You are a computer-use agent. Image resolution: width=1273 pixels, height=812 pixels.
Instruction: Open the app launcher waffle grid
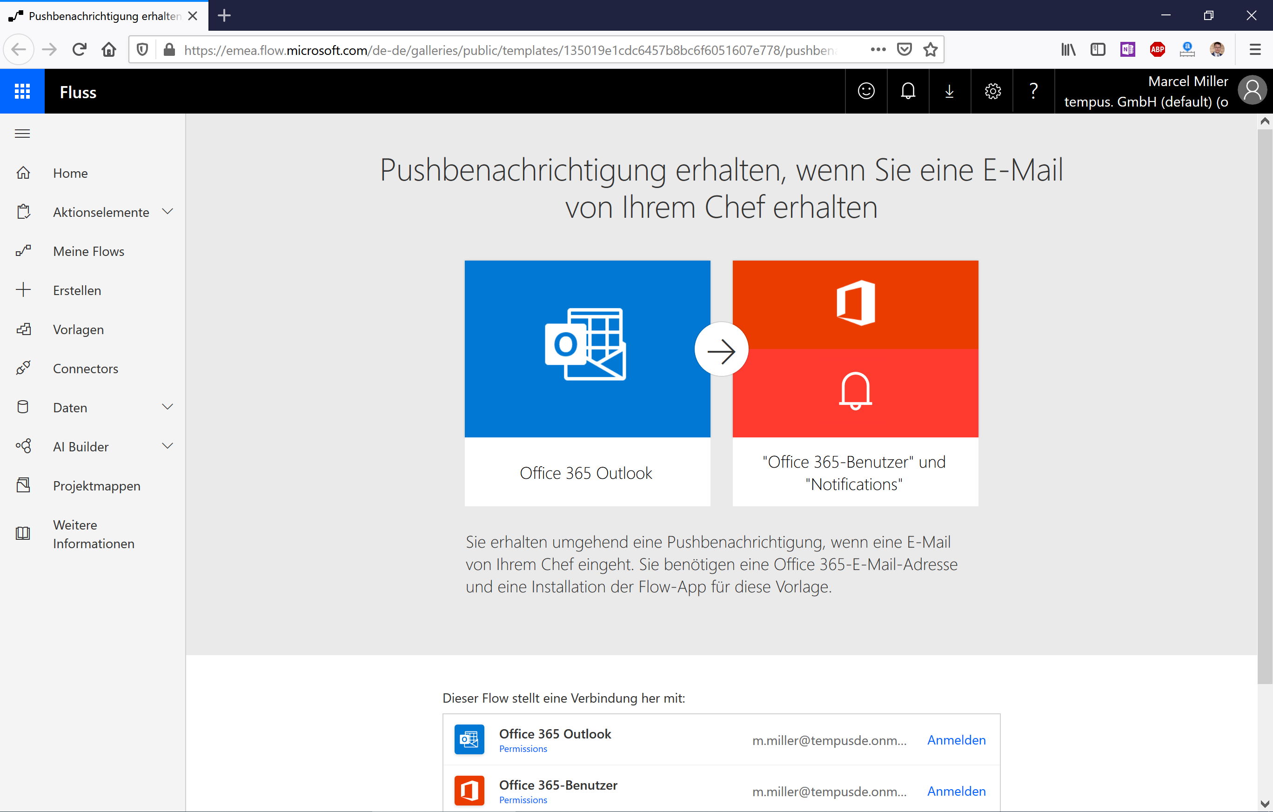(22, 92)
